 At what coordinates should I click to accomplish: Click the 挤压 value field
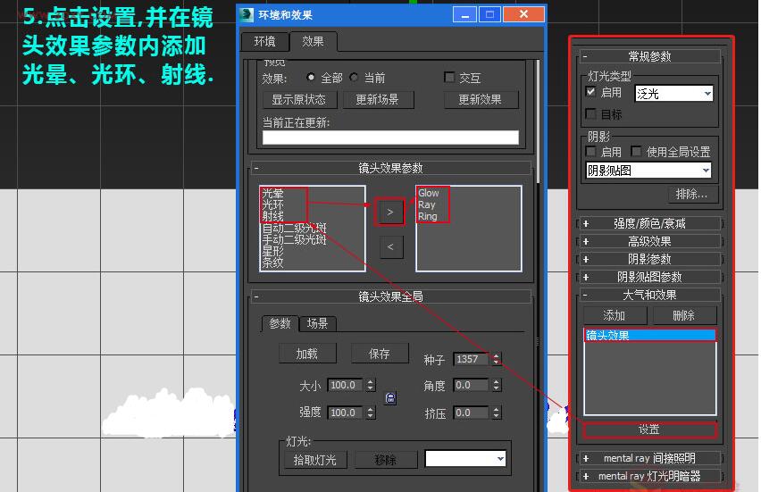tap(471, 413)
